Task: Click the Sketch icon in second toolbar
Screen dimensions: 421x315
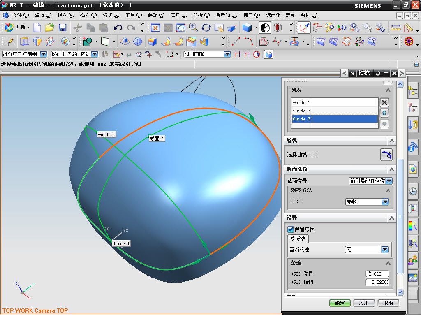Action: tap(9, 42)
